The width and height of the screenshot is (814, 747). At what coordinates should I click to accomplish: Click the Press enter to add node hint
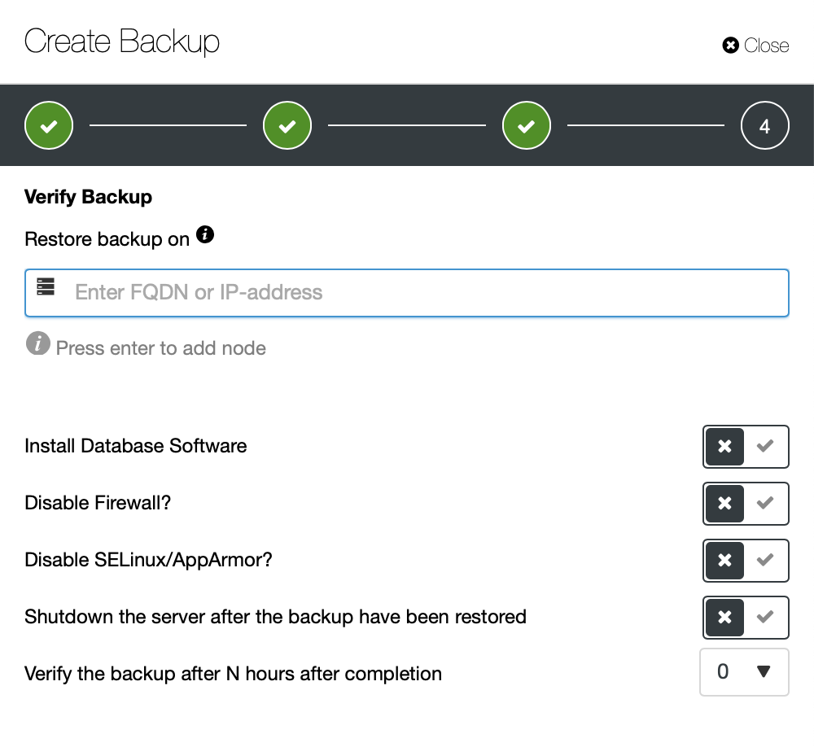tap(161, 348)
